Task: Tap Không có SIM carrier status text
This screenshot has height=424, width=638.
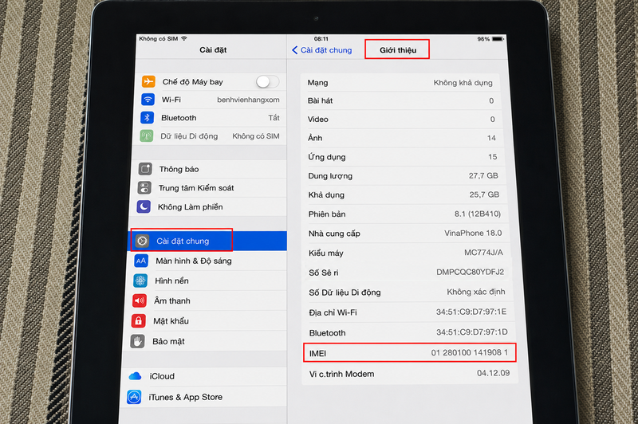Action: 159,38
